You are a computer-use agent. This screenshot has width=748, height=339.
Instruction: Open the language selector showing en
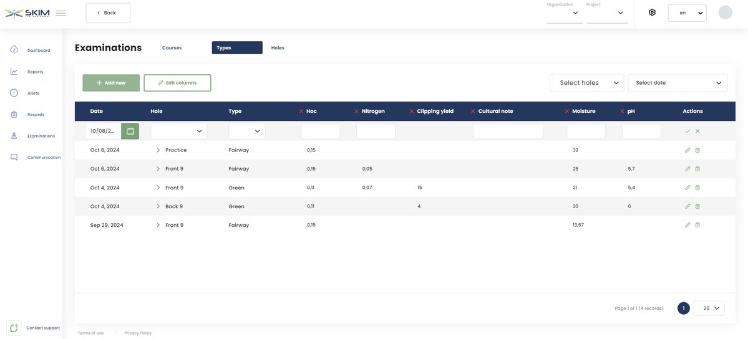[x=687, y=13]
